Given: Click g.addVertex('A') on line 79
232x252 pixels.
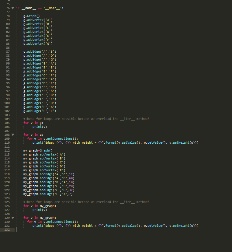Looking at the screenshot, I should [38, 20].
